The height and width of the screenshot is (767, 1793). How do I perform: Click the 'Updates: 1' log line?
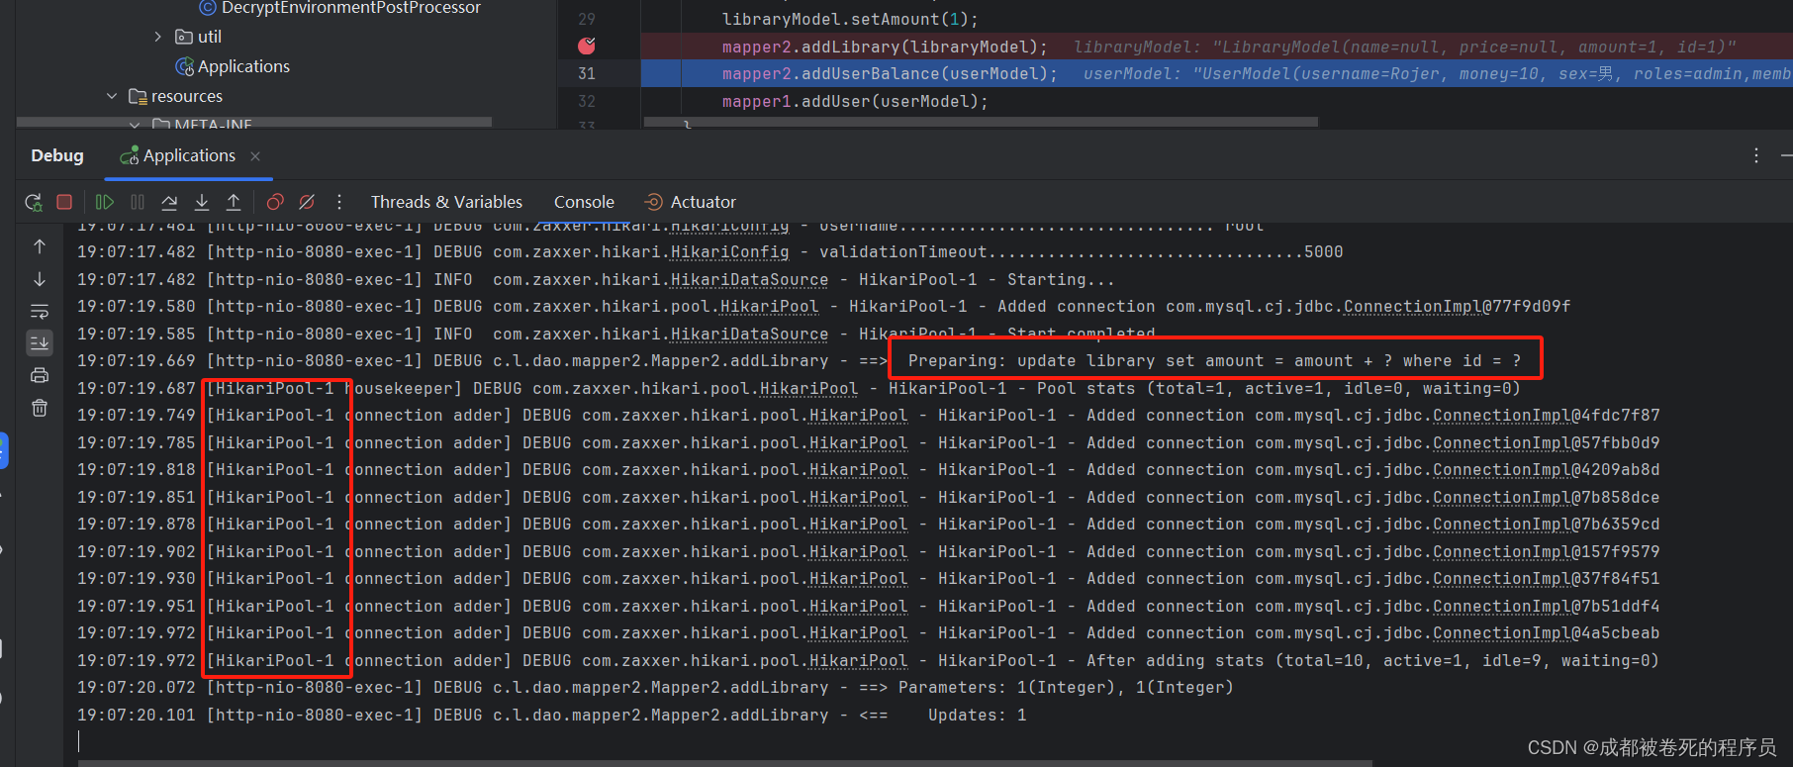click(x=552, y=716)
